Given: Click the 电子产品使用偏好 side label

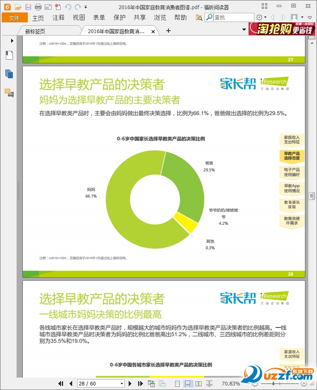Looking at the screenshot, I should coord(292,172).
